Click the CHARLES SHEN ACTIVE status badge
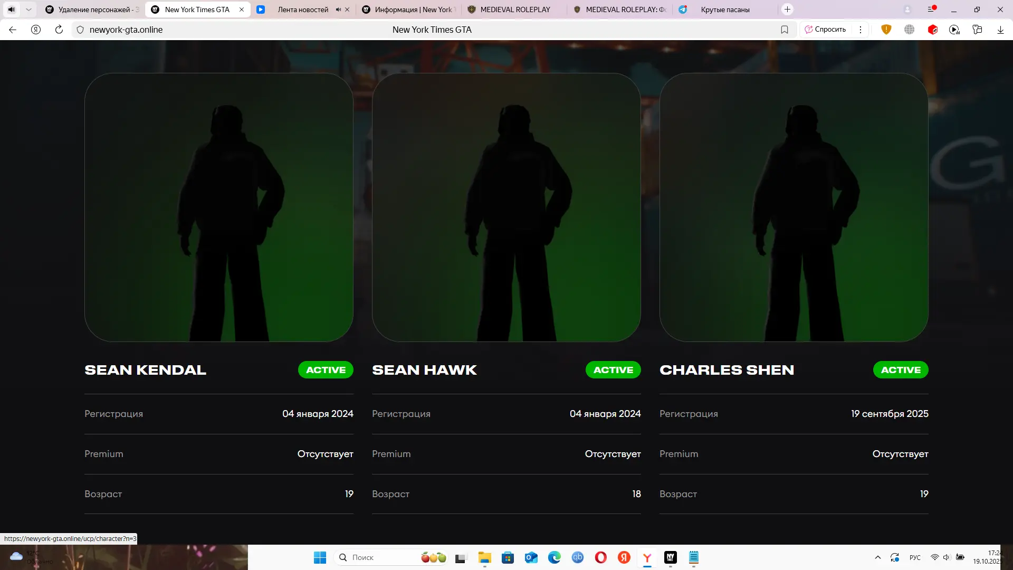 click(x=901, y=370)
